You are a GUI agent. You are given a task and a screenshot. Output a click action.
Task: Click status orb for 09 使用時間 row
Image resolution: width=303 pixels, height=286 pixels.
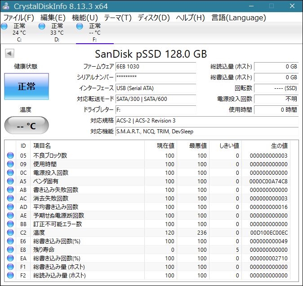click(10, 164)
